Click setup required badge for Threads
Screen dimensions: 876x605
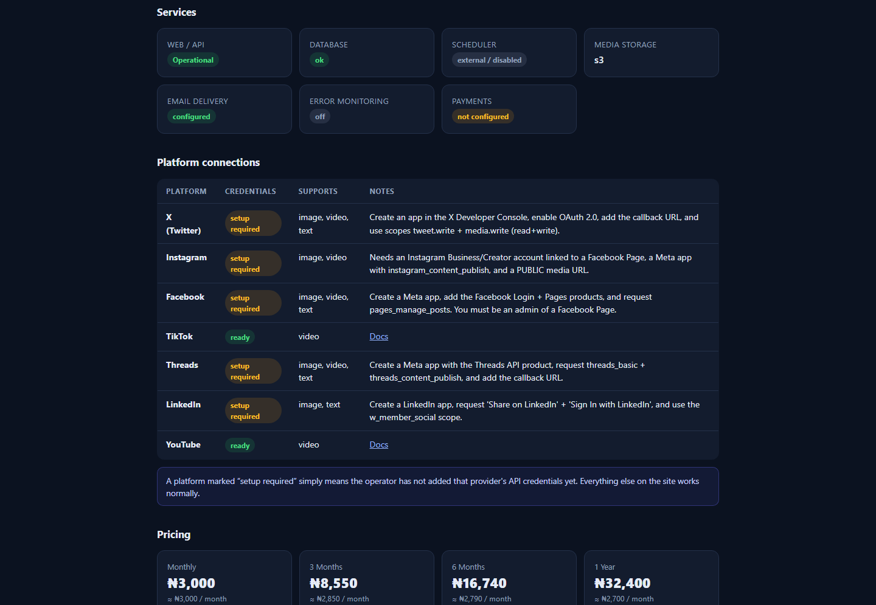click(253, 371)
